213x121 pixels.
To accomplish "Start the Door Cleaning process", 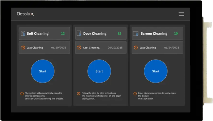I will click(99, 71).
